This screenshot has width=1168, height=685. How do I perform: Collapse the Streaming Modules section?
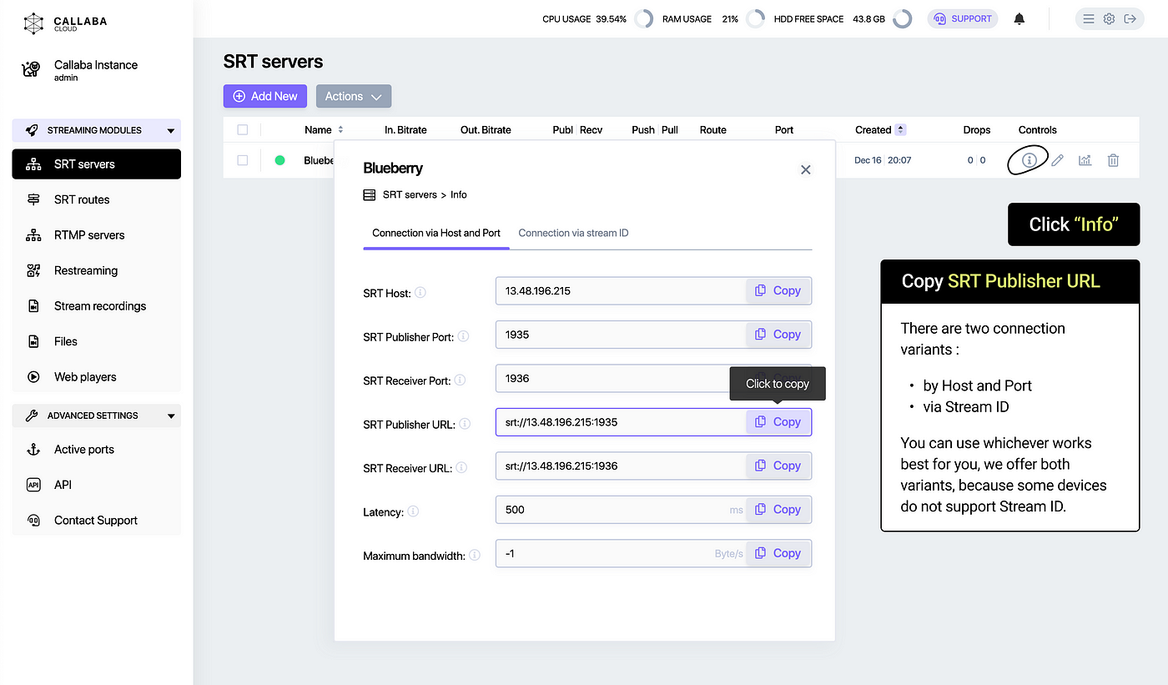96,130
